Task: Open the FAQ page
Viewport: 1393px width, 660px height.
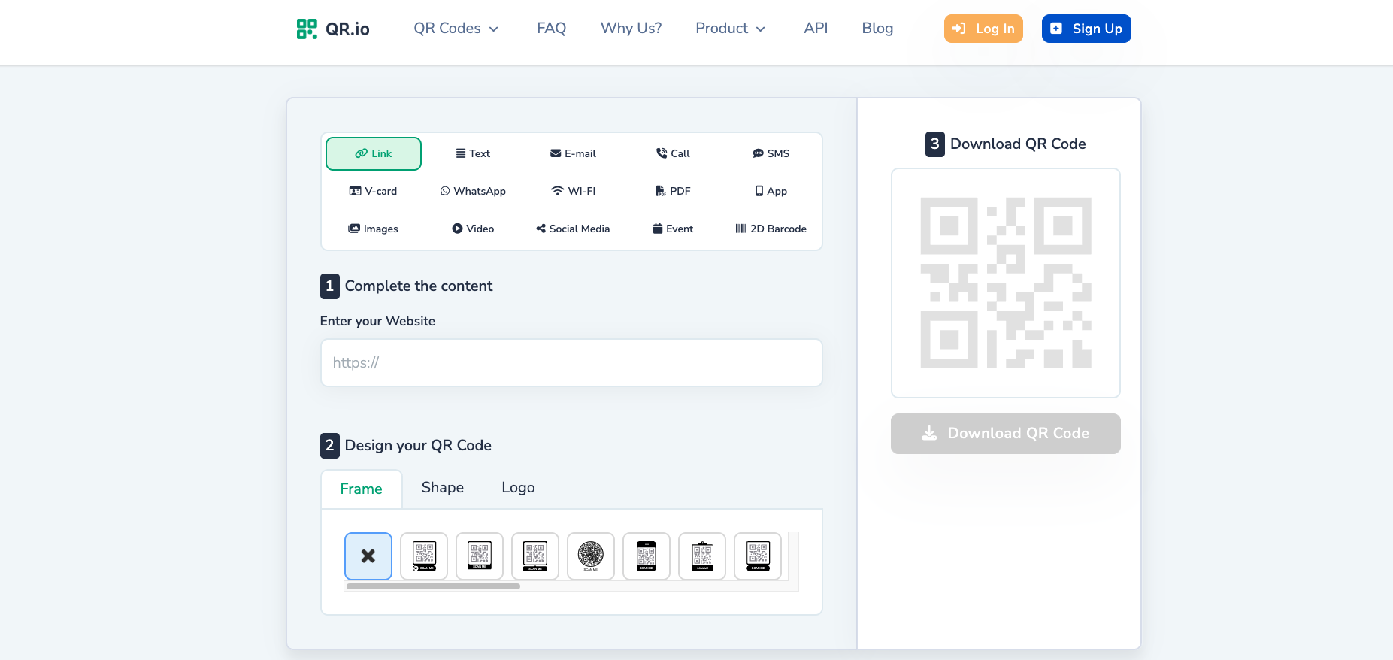Action: (551, 29)
